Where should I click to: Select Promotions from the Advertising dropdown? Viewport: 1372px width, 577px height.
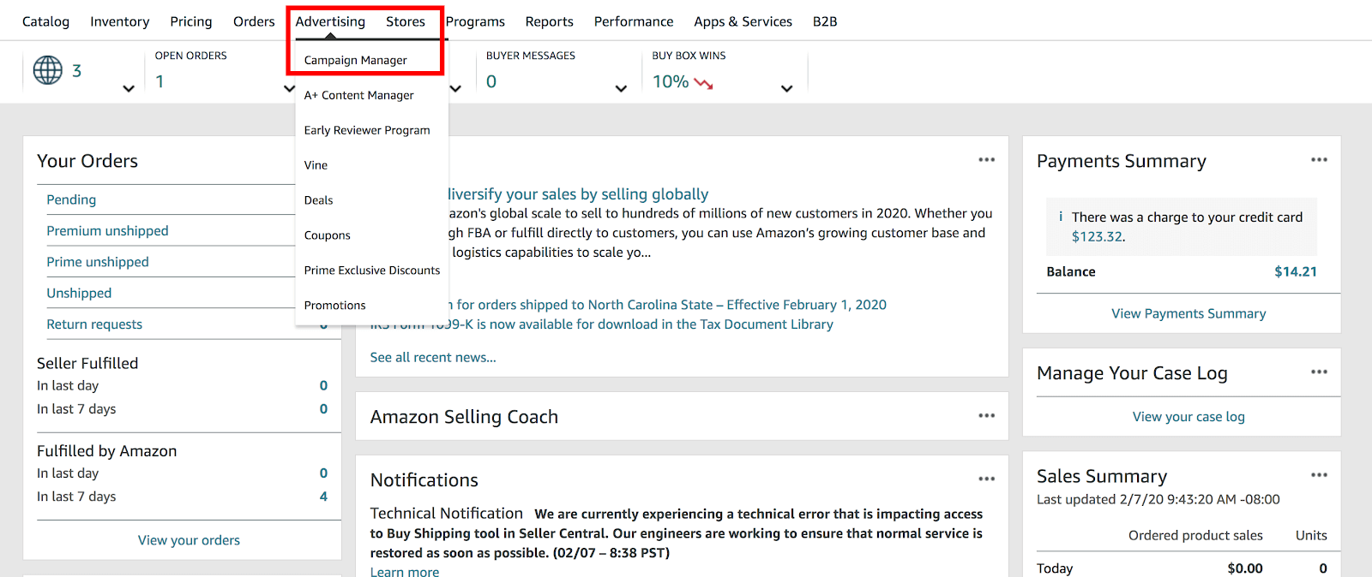point(335,306)
